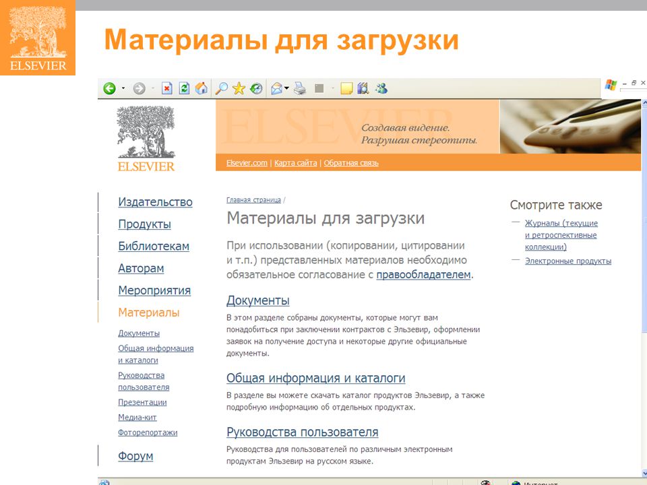Open the Обратная связь link
647x485 pixels.
click(351, 163)
